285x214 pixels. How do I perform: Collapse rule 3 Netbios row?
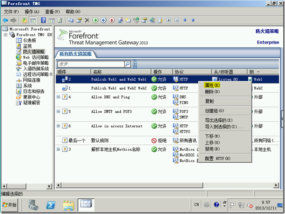click(x=58, y=149)
